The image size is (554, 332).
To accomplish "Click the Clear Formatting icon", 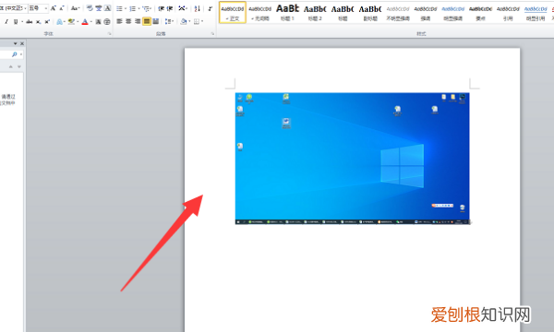I will tap(90, 8).
